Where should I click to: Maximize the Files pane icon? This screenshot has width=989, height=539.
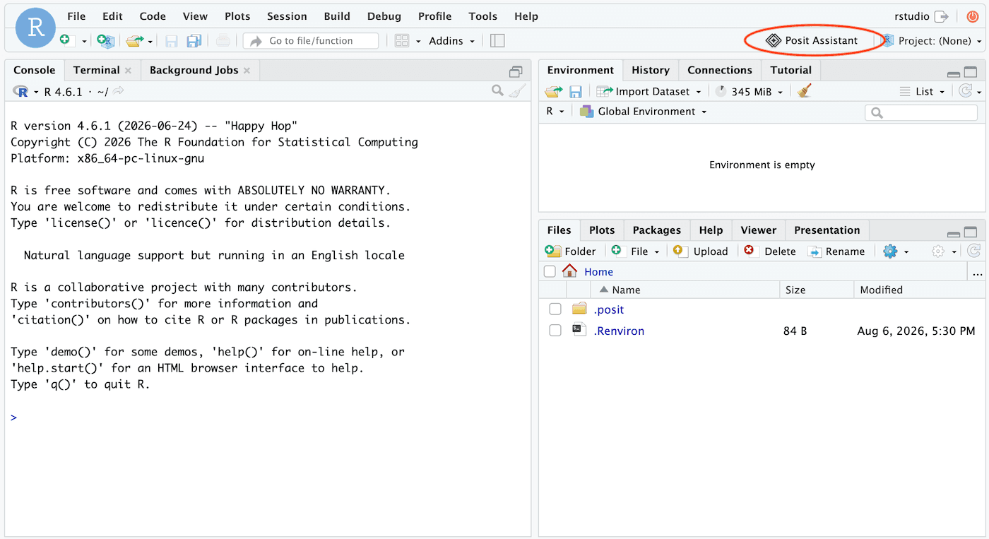(971, 232)
